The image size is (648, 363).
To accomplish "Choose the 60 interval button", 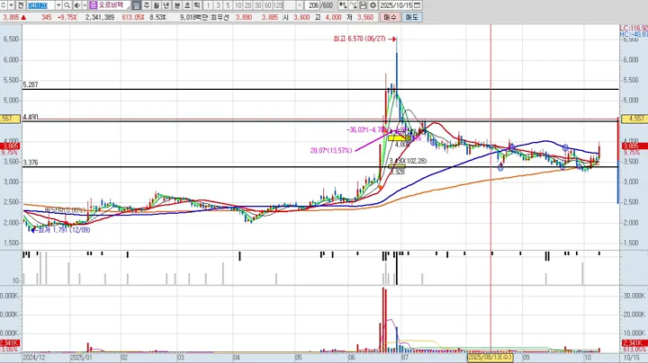I will [268, 5].
